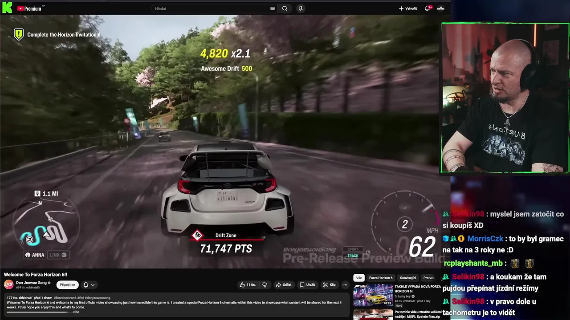Viewport: 570px width, 320px height.
Task: Click the magnifier search button
Action: (285, 8)
